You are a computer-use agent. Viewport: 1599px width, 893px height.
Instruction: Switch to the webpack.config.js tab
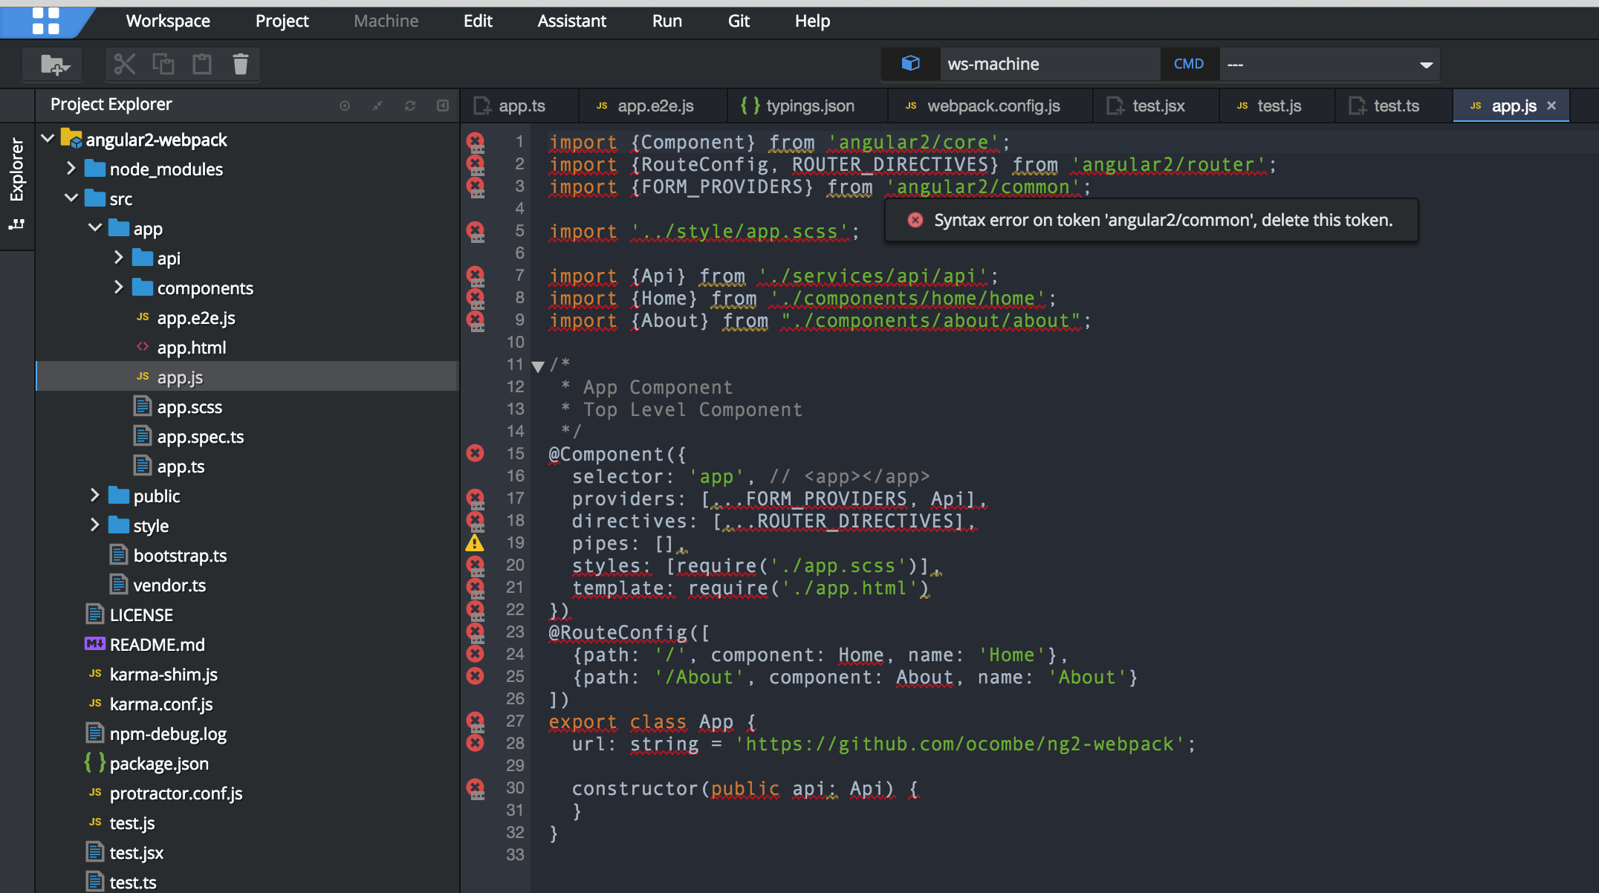pyautogui.click(x=993, y=106)
